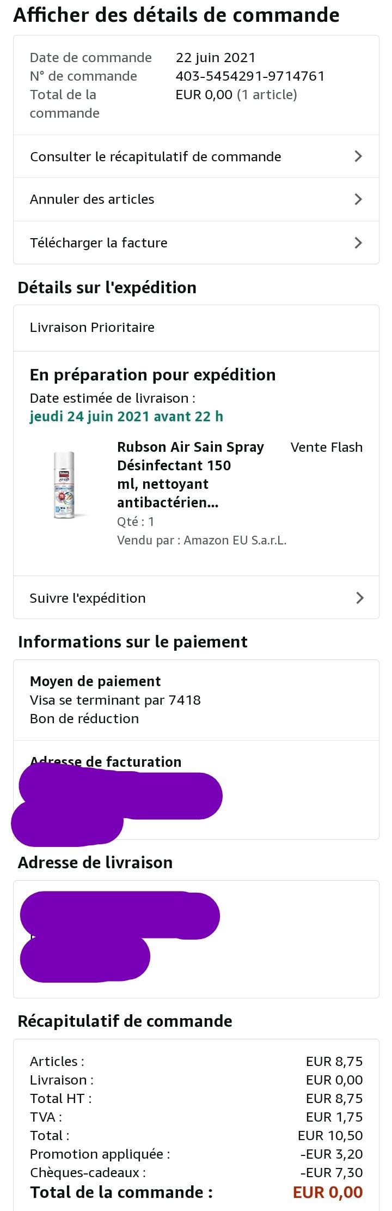The height and width of the screenshot is (1211, 392).
Task: Select the estimated delivery date text
Action: (126, 417)
